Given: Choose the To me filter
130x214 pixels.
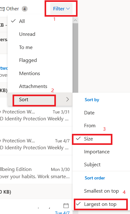Looking at the screenshot, I should [40, 47].
